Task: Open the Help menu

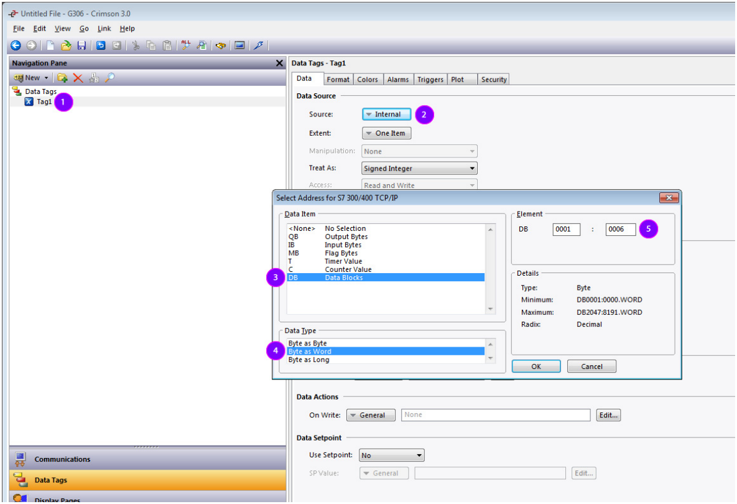Action: [x=127, y=29]
